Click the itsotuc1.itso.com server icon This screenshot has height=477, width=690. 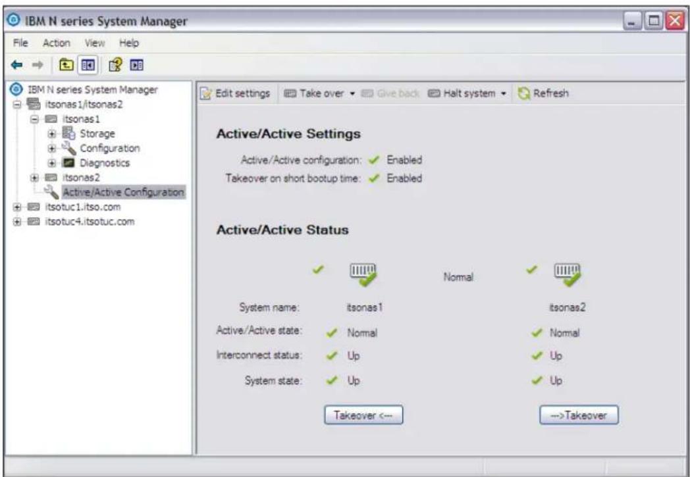[34, 207]
